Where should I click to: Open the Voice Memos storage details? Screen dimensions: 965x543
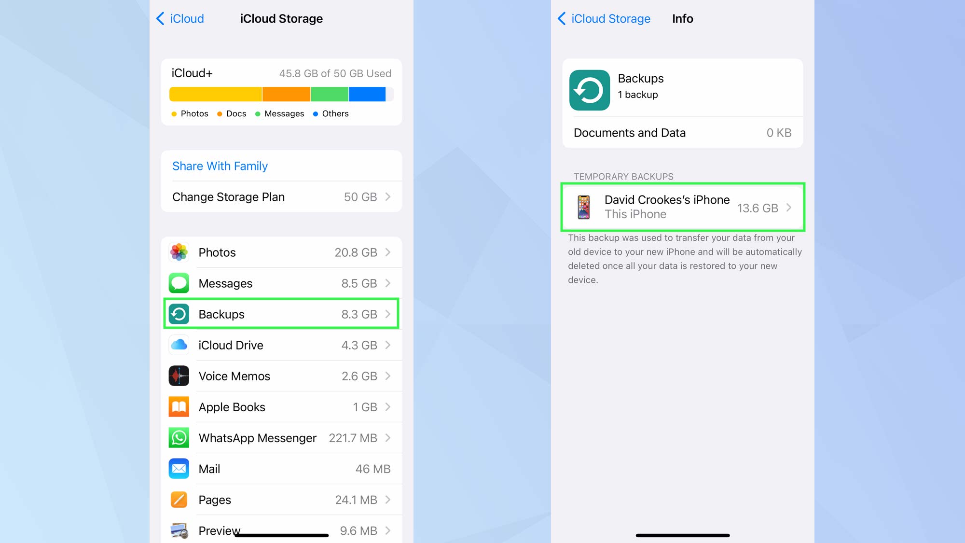tap(282, 376)
